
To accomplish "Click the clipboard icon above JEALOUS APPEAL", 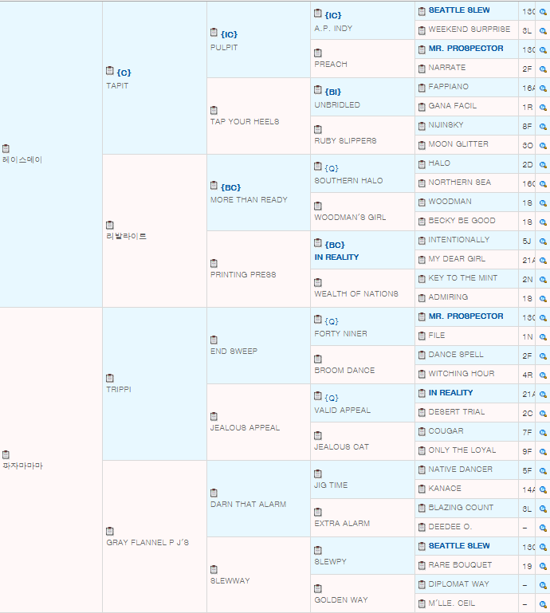I will point(214,416).
